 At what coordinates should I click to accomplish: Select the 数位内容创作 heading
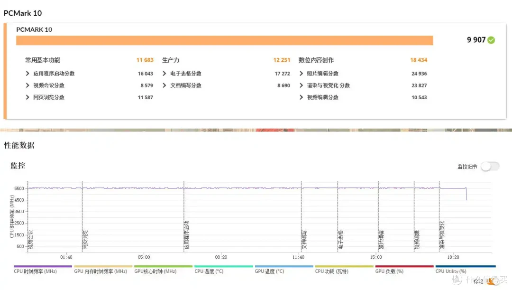(x=316, y=60)
